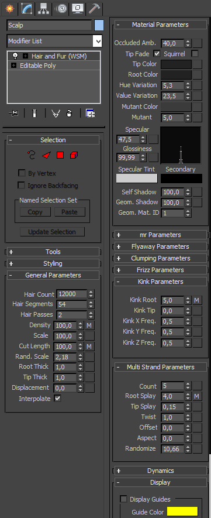Click Remove Modifier from Stack icon
Screen dimensions: 211x518
pos(69,114)
